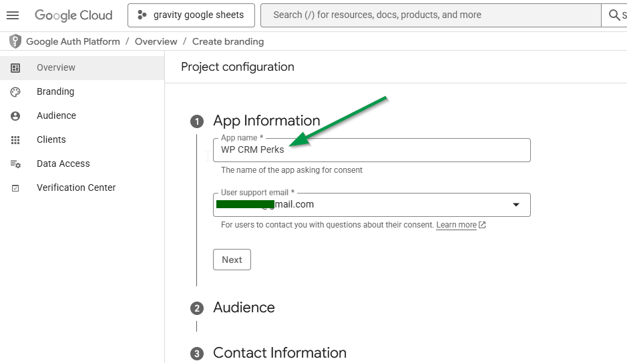Expand the App Information step
627x363 pixels.
266,120
